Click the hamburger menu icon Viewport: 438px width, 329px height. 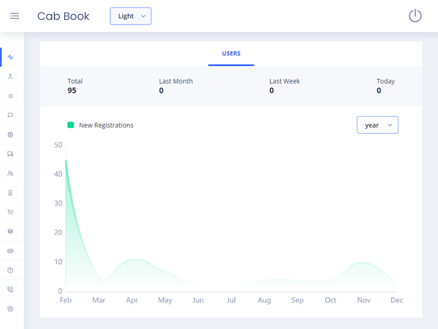point(14,16)
